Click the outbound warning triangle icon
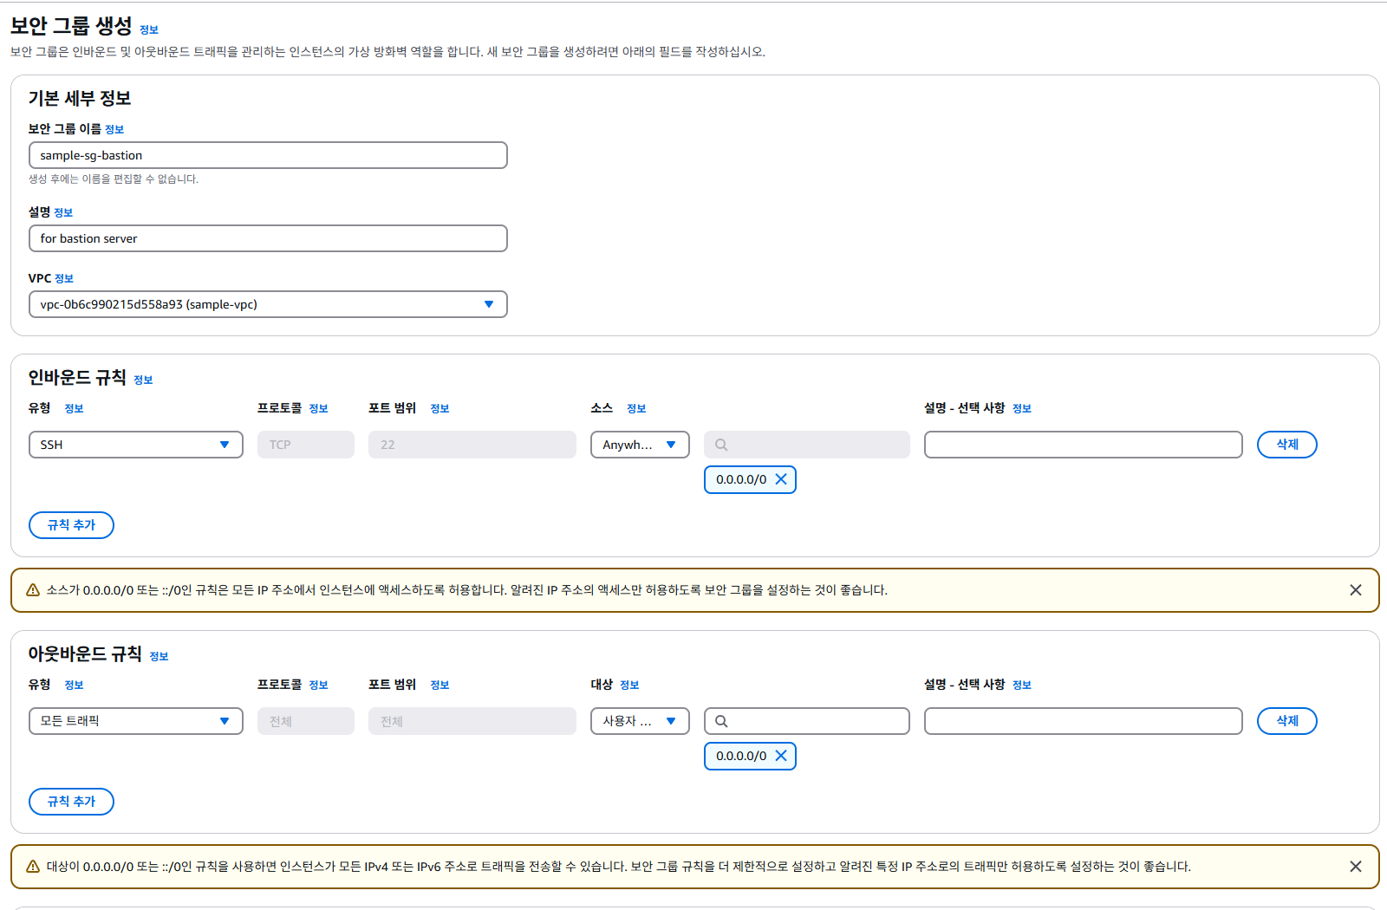The height and width of the screenshot is (910, 1387). (x=33, y=867)
